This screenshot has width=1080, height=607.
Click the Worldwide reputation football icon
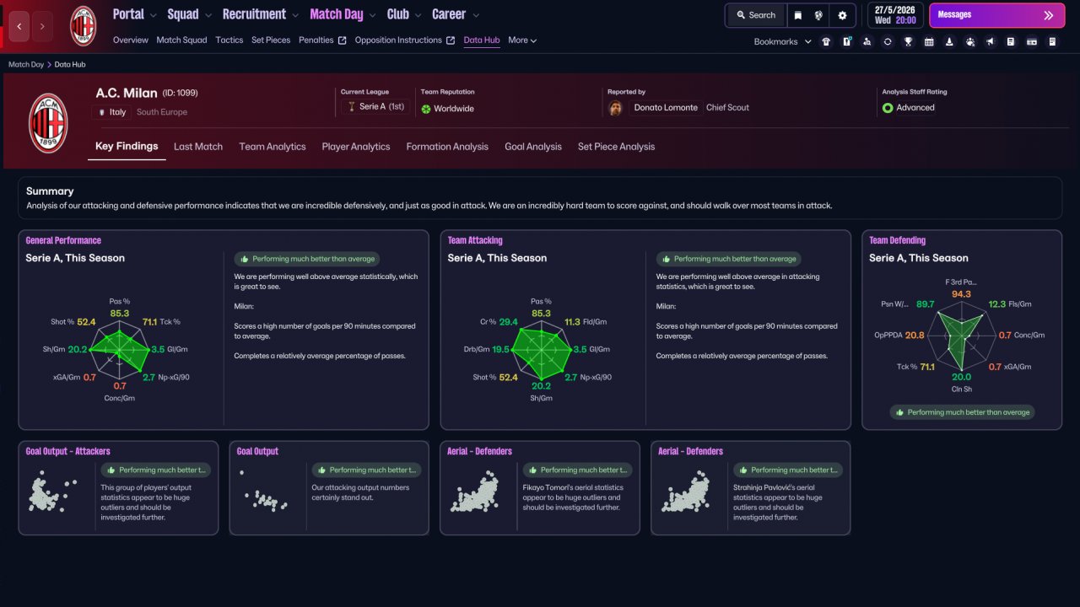[426, 109]
